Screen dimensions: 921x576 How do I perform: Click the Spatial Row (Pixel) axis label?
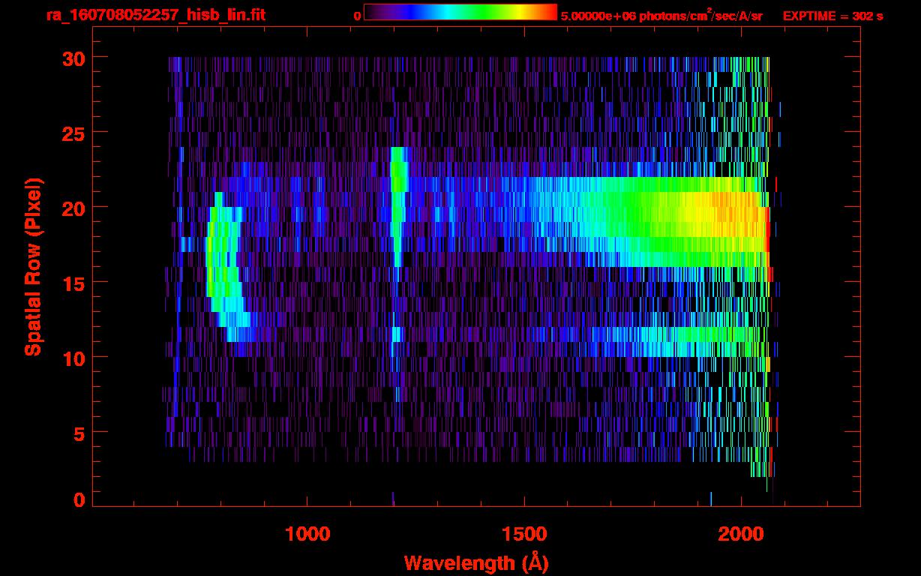(32, 267)
